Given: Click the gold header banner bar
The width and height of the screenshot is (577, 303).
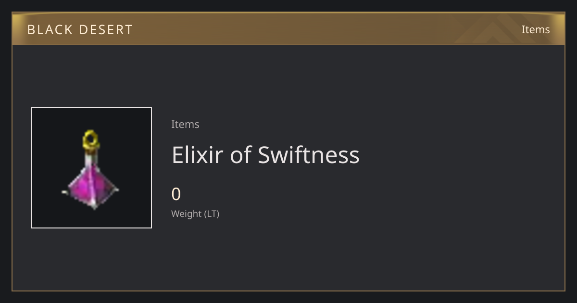Looking at the screenshot, I should click(x=288, y=29).
